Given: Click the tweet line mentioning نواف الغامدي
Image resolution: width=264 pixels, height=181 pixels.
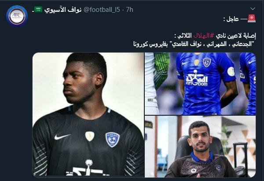Looking at the screenshot, I should click(194, 44).
